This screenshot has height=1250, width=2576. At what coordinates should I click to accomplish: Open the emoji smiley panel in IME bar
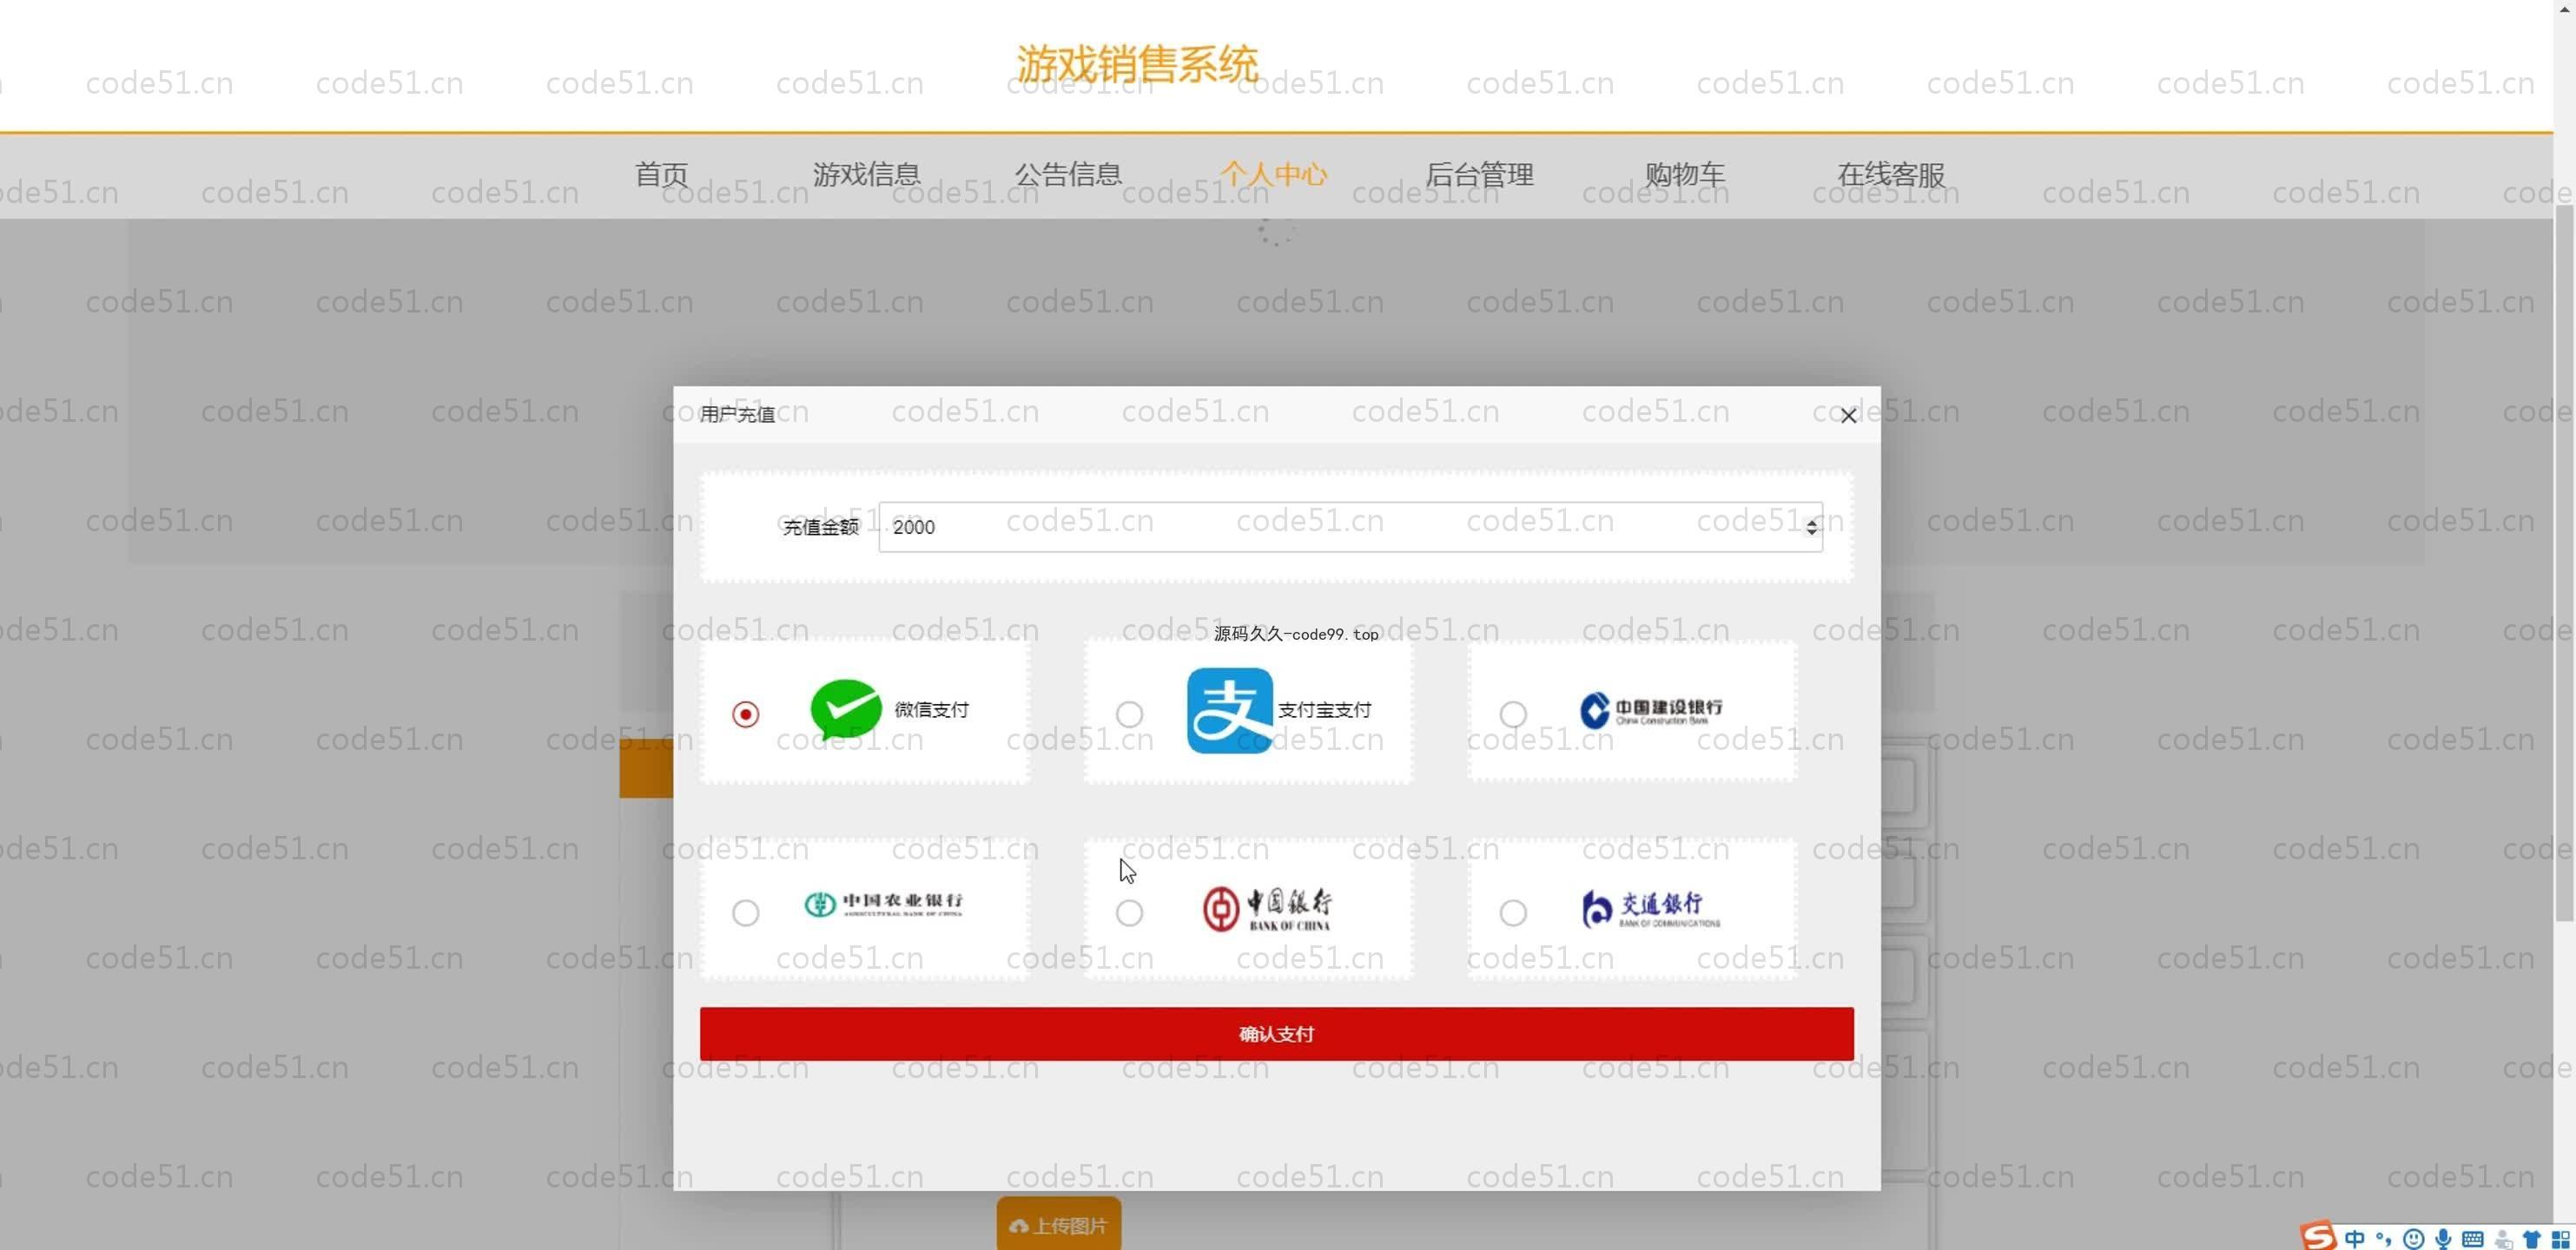(x=2413, y=1239)
